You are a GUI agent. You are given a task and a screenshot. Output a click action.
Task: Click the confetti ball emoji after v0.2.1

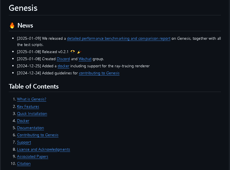(73, 52)
